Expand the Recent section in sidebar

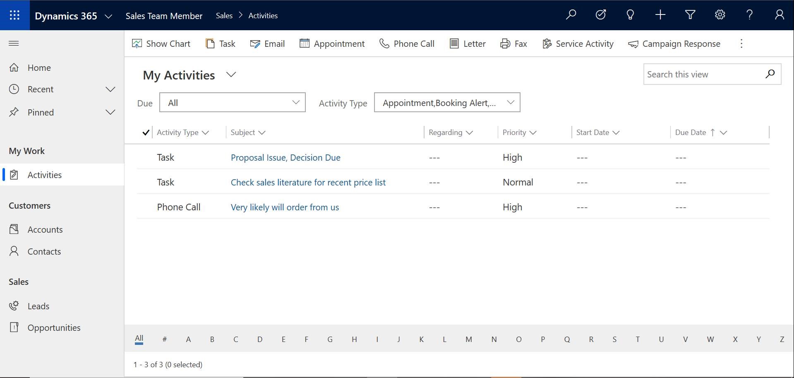coord(110,89)
